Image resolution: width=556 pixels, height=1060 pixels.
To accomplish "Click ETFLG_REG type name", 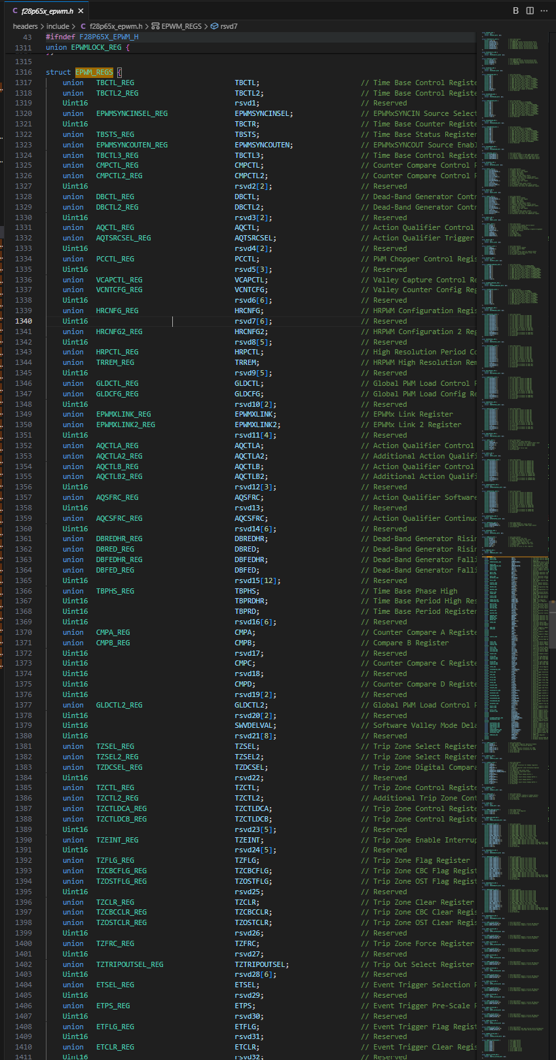I will 115,1027.
